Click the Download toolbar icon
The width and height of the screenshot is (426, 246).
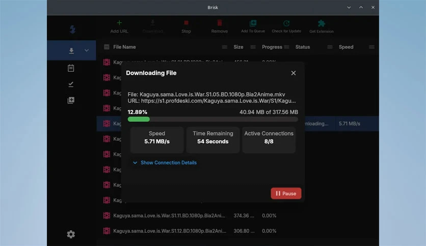(153, 23)
